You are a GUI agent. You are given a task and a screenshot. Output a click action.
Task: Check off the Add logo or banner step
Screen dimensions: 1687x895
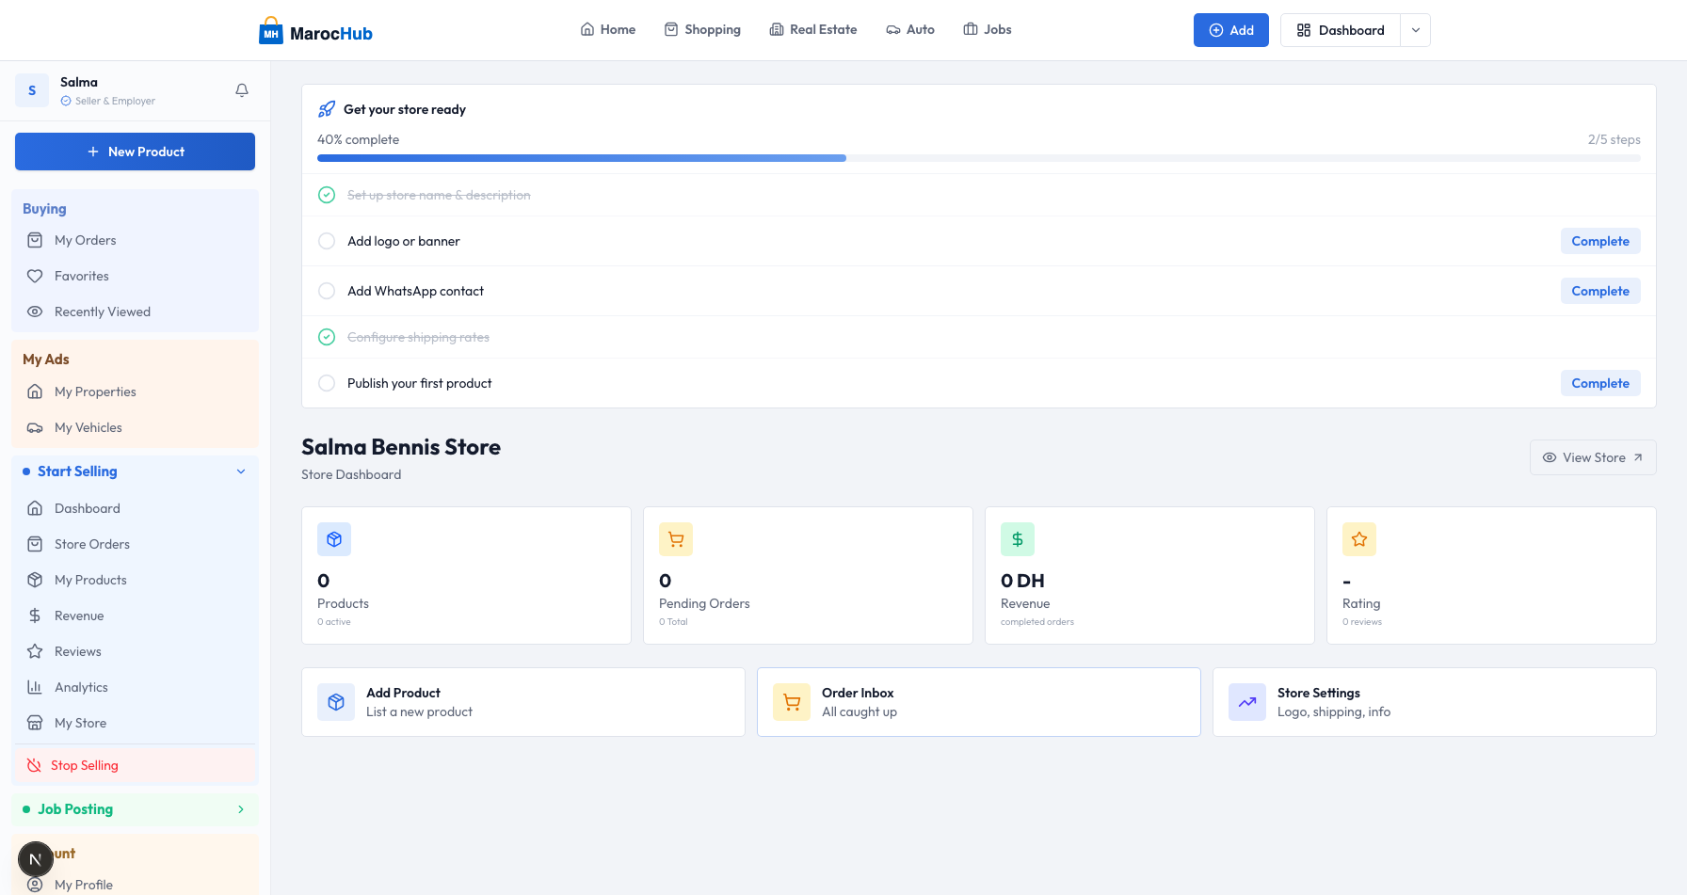click(x=327, y=241)
